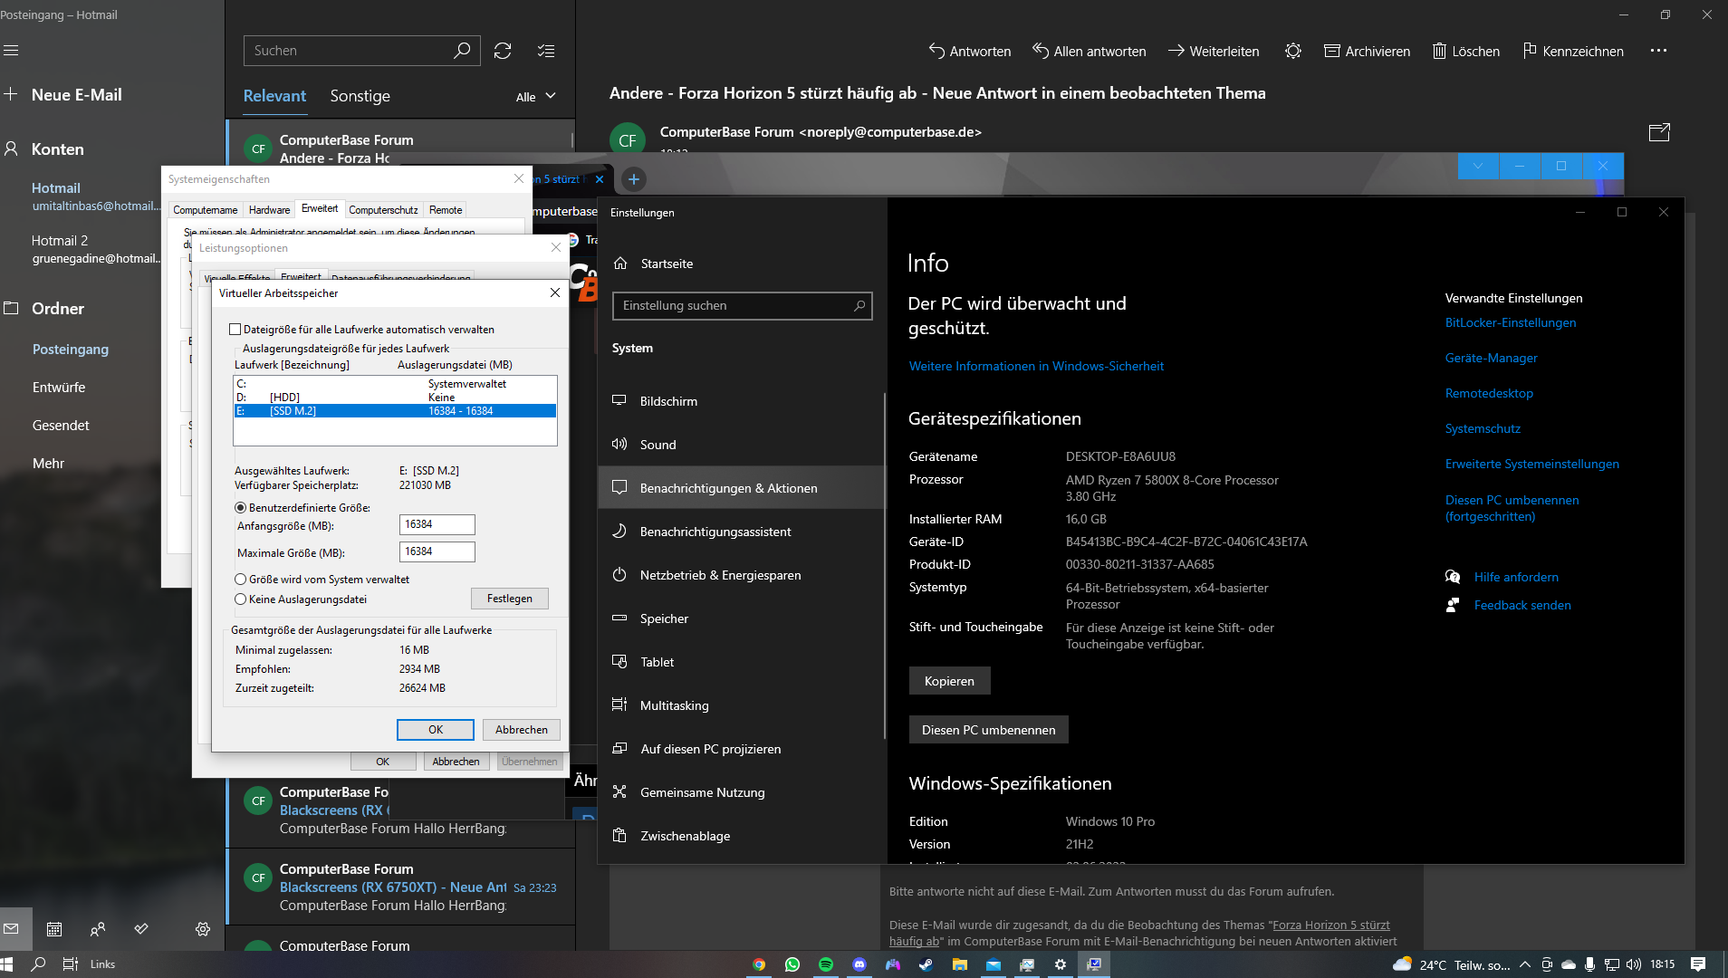The image size is (1728, 978).
Task: Switch to the Relevant inbox tab
Action: point(274,96)
